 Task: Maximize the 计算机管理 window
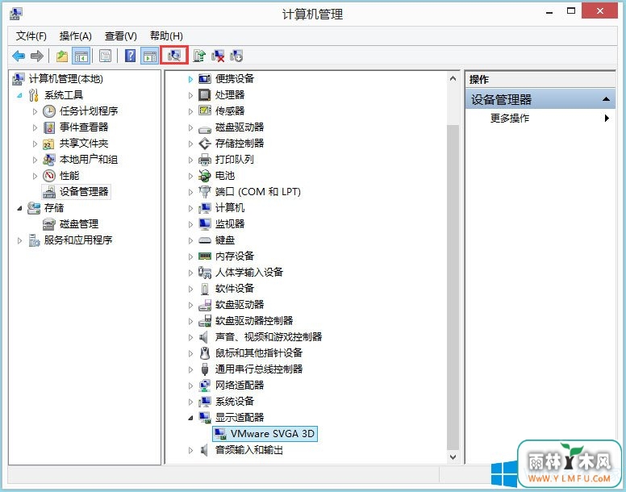pyautogui.click(x=571, y=11)
